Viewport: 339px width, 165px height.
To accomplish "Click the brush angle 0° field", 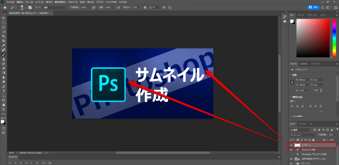I will click(156, 7).
